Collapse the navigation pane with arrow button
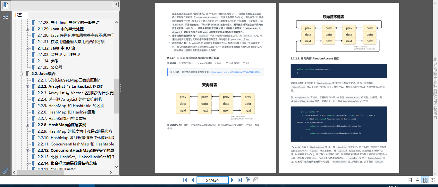The height and width of the screenshot is (187, 438). pyautogui.click(x=116, y=4)
